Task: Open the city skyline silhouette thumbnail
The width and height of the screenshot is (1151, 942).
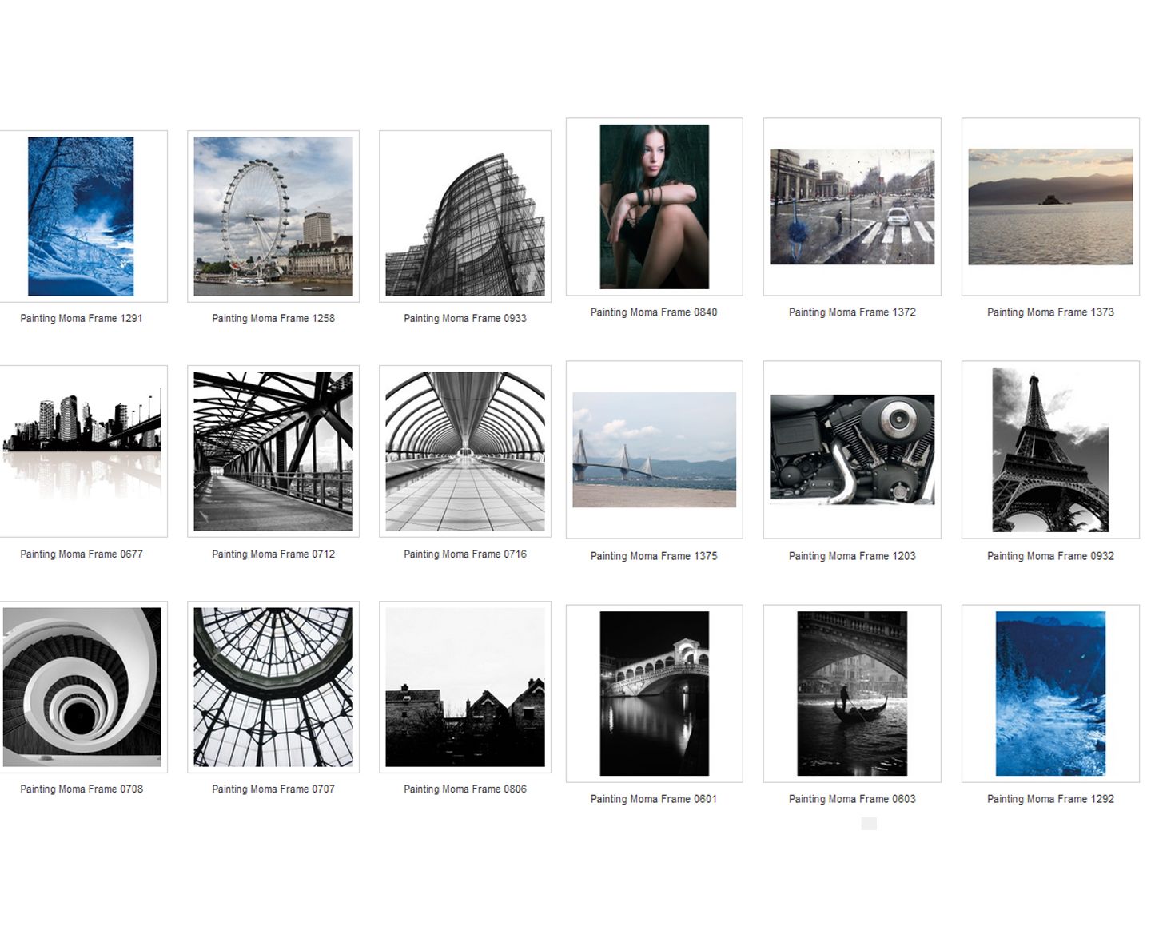Action: pyautogui.click(x=82, y=451)
